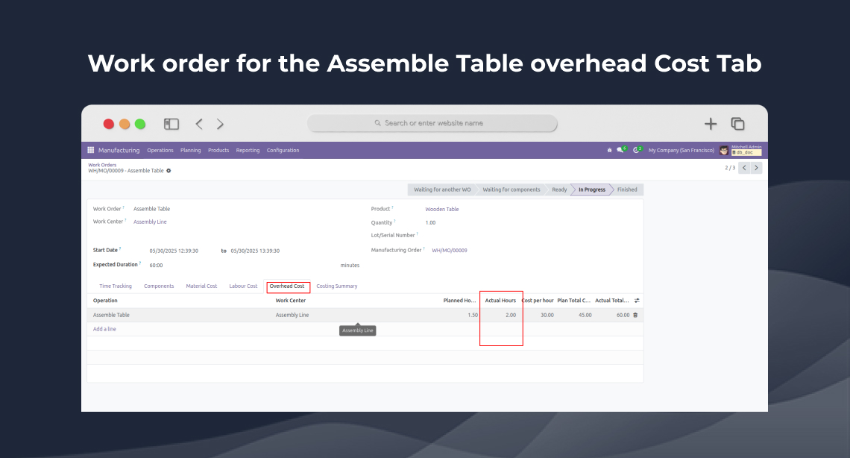Open a new browser tab with plus
Screen dimensions: 850x458
(710, 124)
